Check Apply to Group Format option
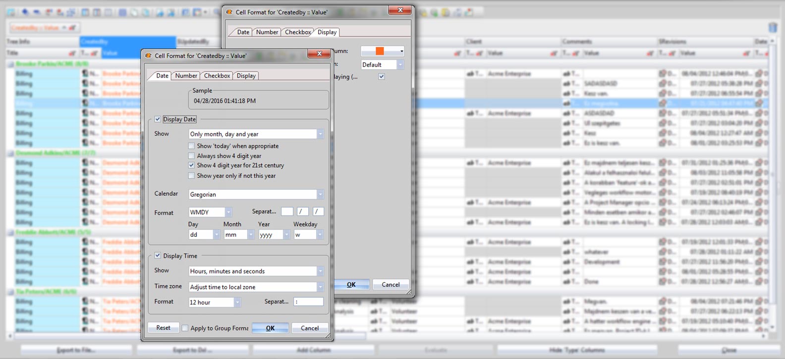The height and width of the screenshot is (359, 785). pos(185,328)
